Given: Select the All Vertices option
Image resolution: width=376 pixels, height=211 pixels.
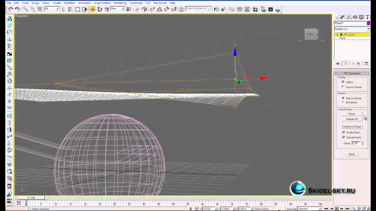Looking at the screenshot, I should pos(343,103).
